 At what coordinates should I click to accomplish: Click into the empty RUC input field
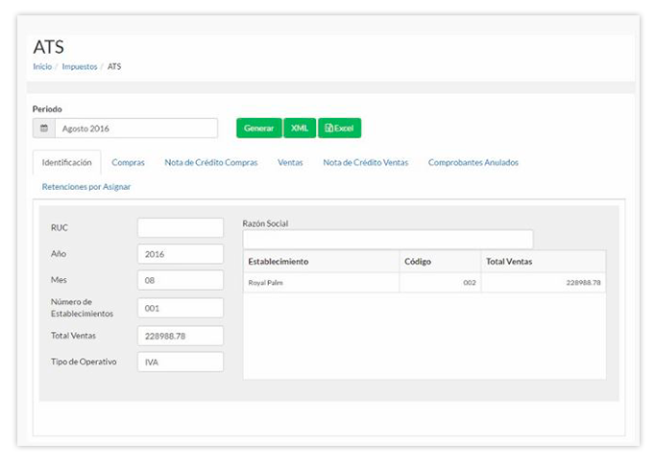(181, 228)
